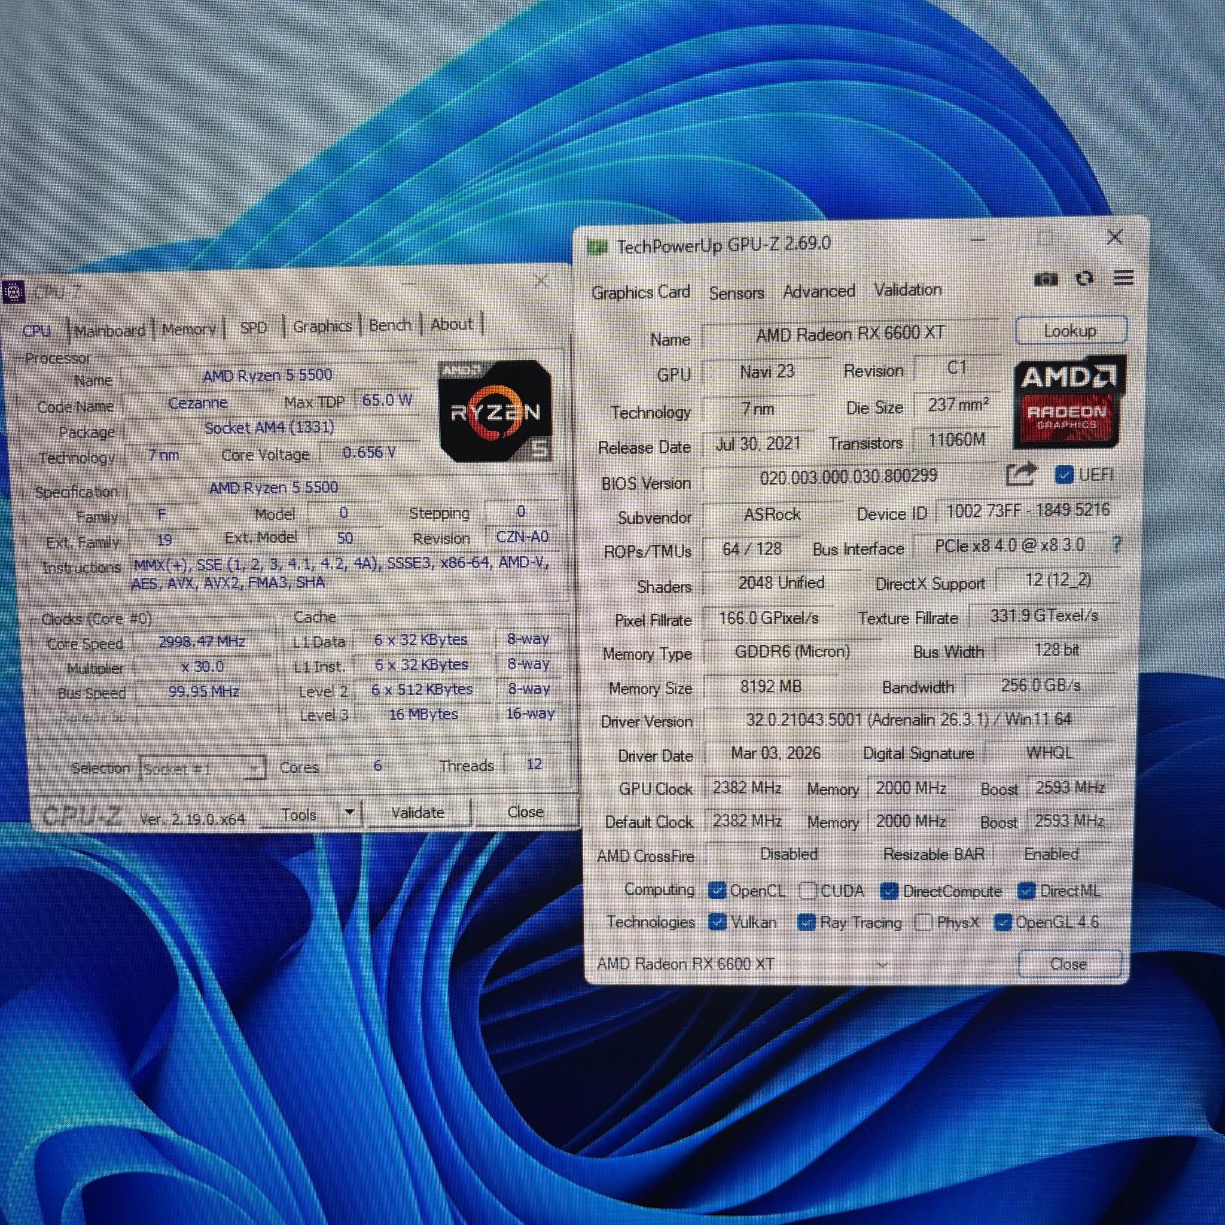Toggle the DirectCompute checkbox
The image size is (1225, 1225).
pos(889,891)
